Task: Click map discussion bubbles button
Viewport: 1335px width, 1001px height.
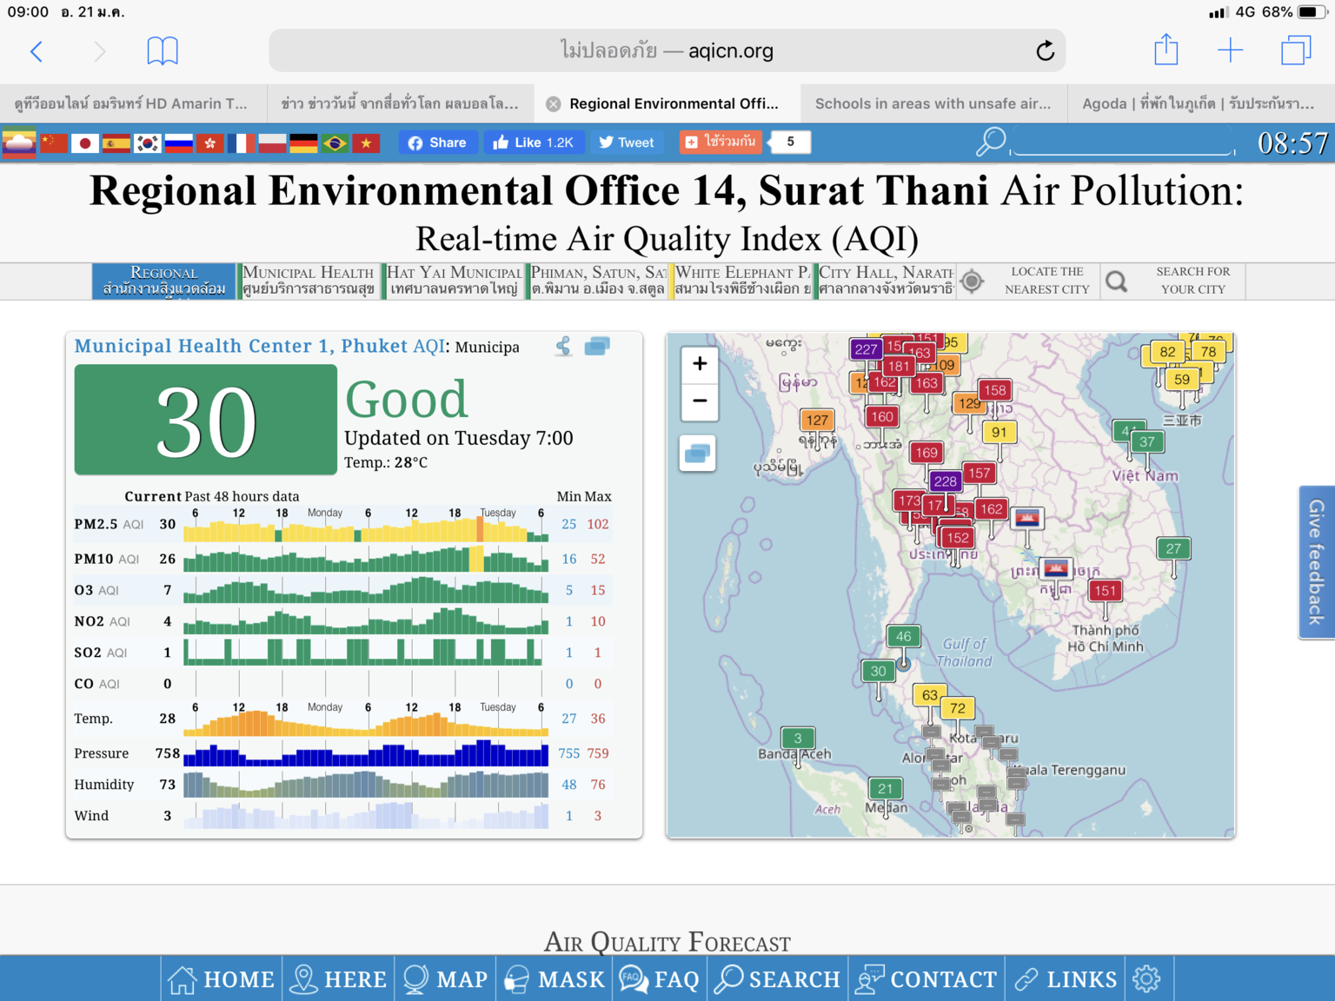Action: (x=698, y=454)
